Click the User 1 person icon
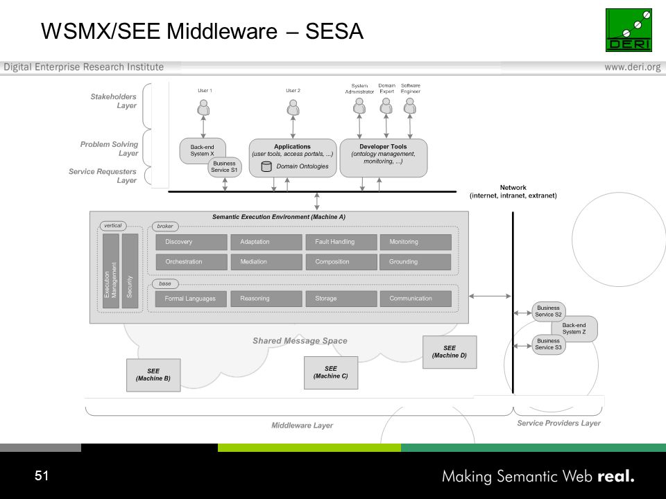This screenshot has height=499, width=666. 203,108
